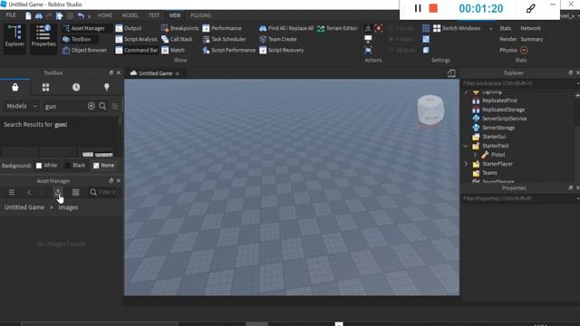Pause the screen recording

click(x=418, y=8)
